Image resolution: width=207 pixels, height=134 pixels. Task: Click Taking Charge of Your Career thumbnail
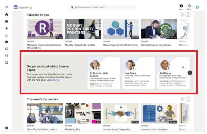pyautogui.click(x=159, y=29)
